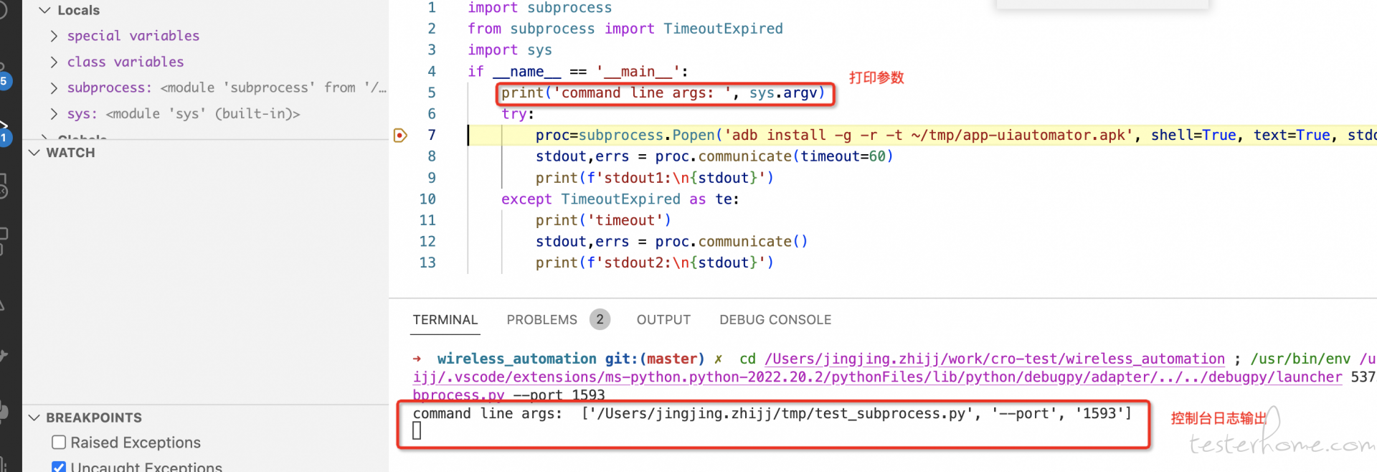Click the problems count badge showing 2
Screen dimensions: 1377x472
[600, 319]
